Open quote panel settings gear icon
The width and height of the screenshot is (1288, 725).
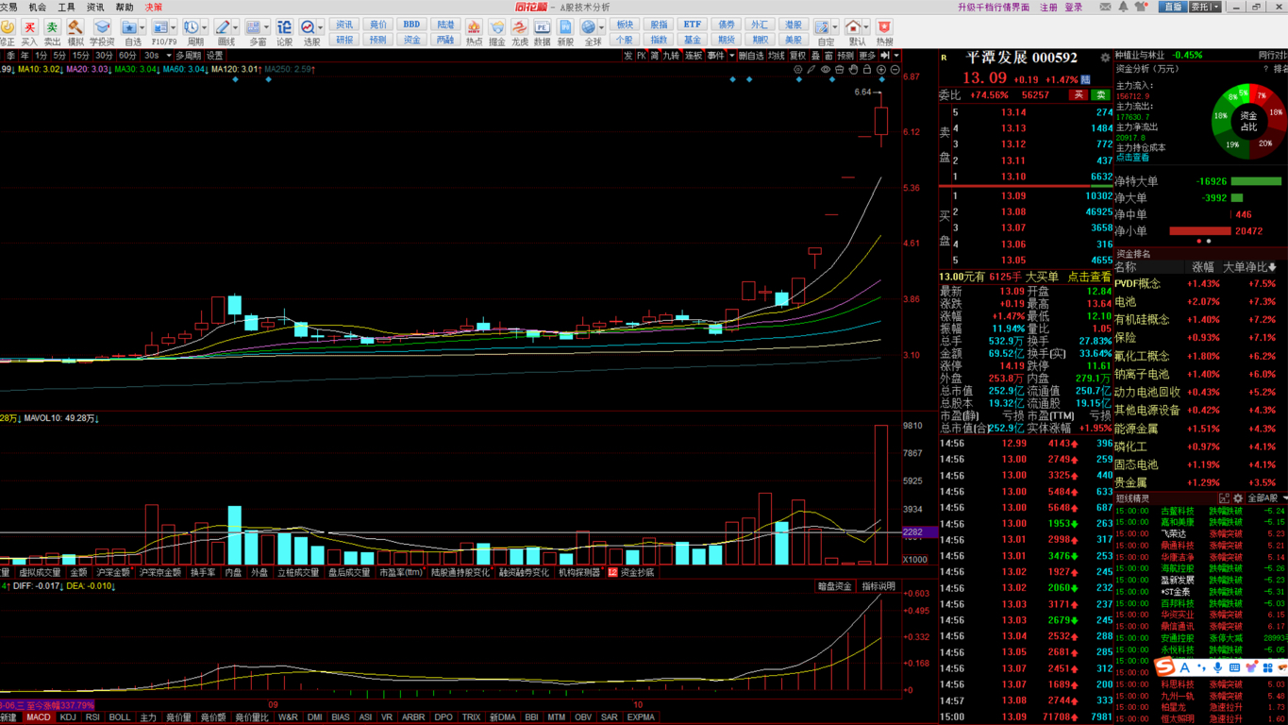click(1105, 58)
